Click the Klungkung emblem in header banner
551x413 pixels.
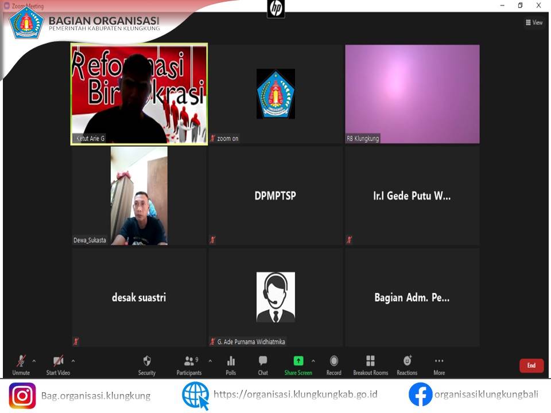[x=26, y=23]
